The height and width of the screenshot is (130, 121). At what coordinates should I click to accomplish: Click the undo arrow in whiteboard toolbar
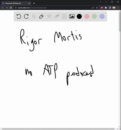[19, 16]
